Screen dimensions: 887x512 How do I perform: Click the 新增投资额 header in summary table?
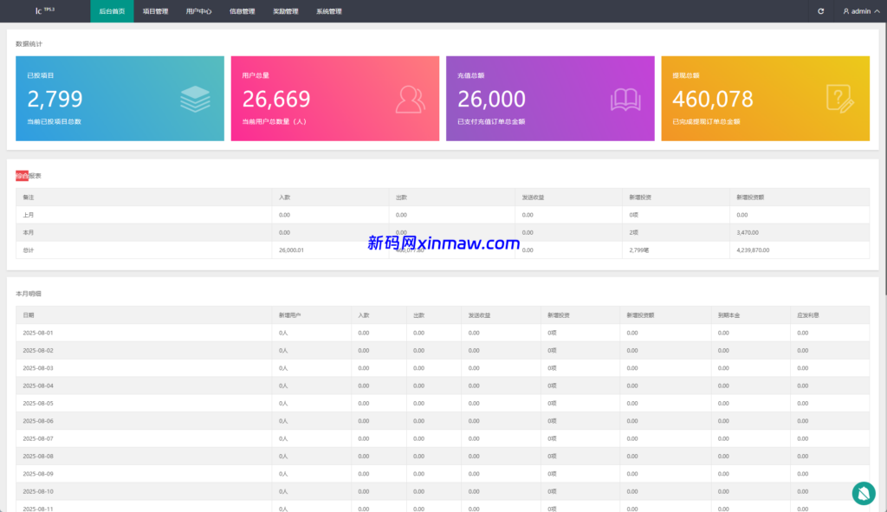point(750,198)
